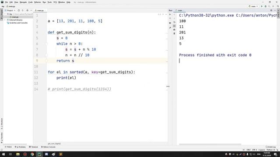Open the Edit menu
The height and width of the screenshot is (157, 280).
click(x=11, y=2)
